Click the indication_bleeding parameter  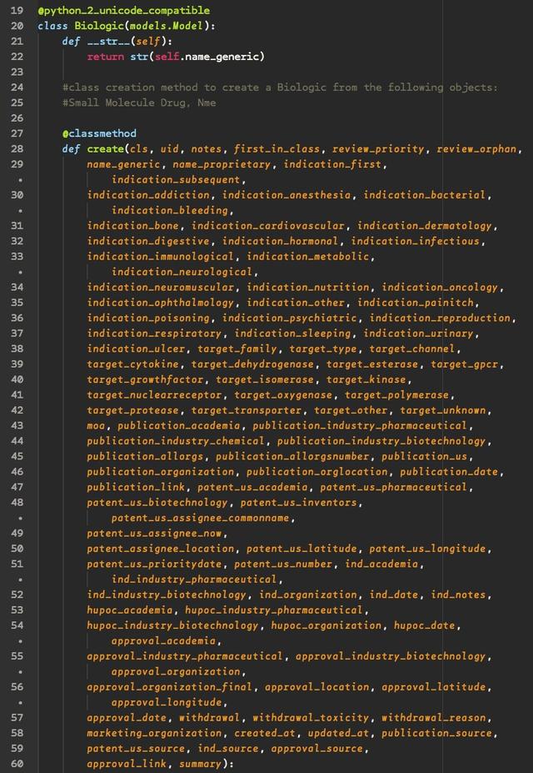170,210
